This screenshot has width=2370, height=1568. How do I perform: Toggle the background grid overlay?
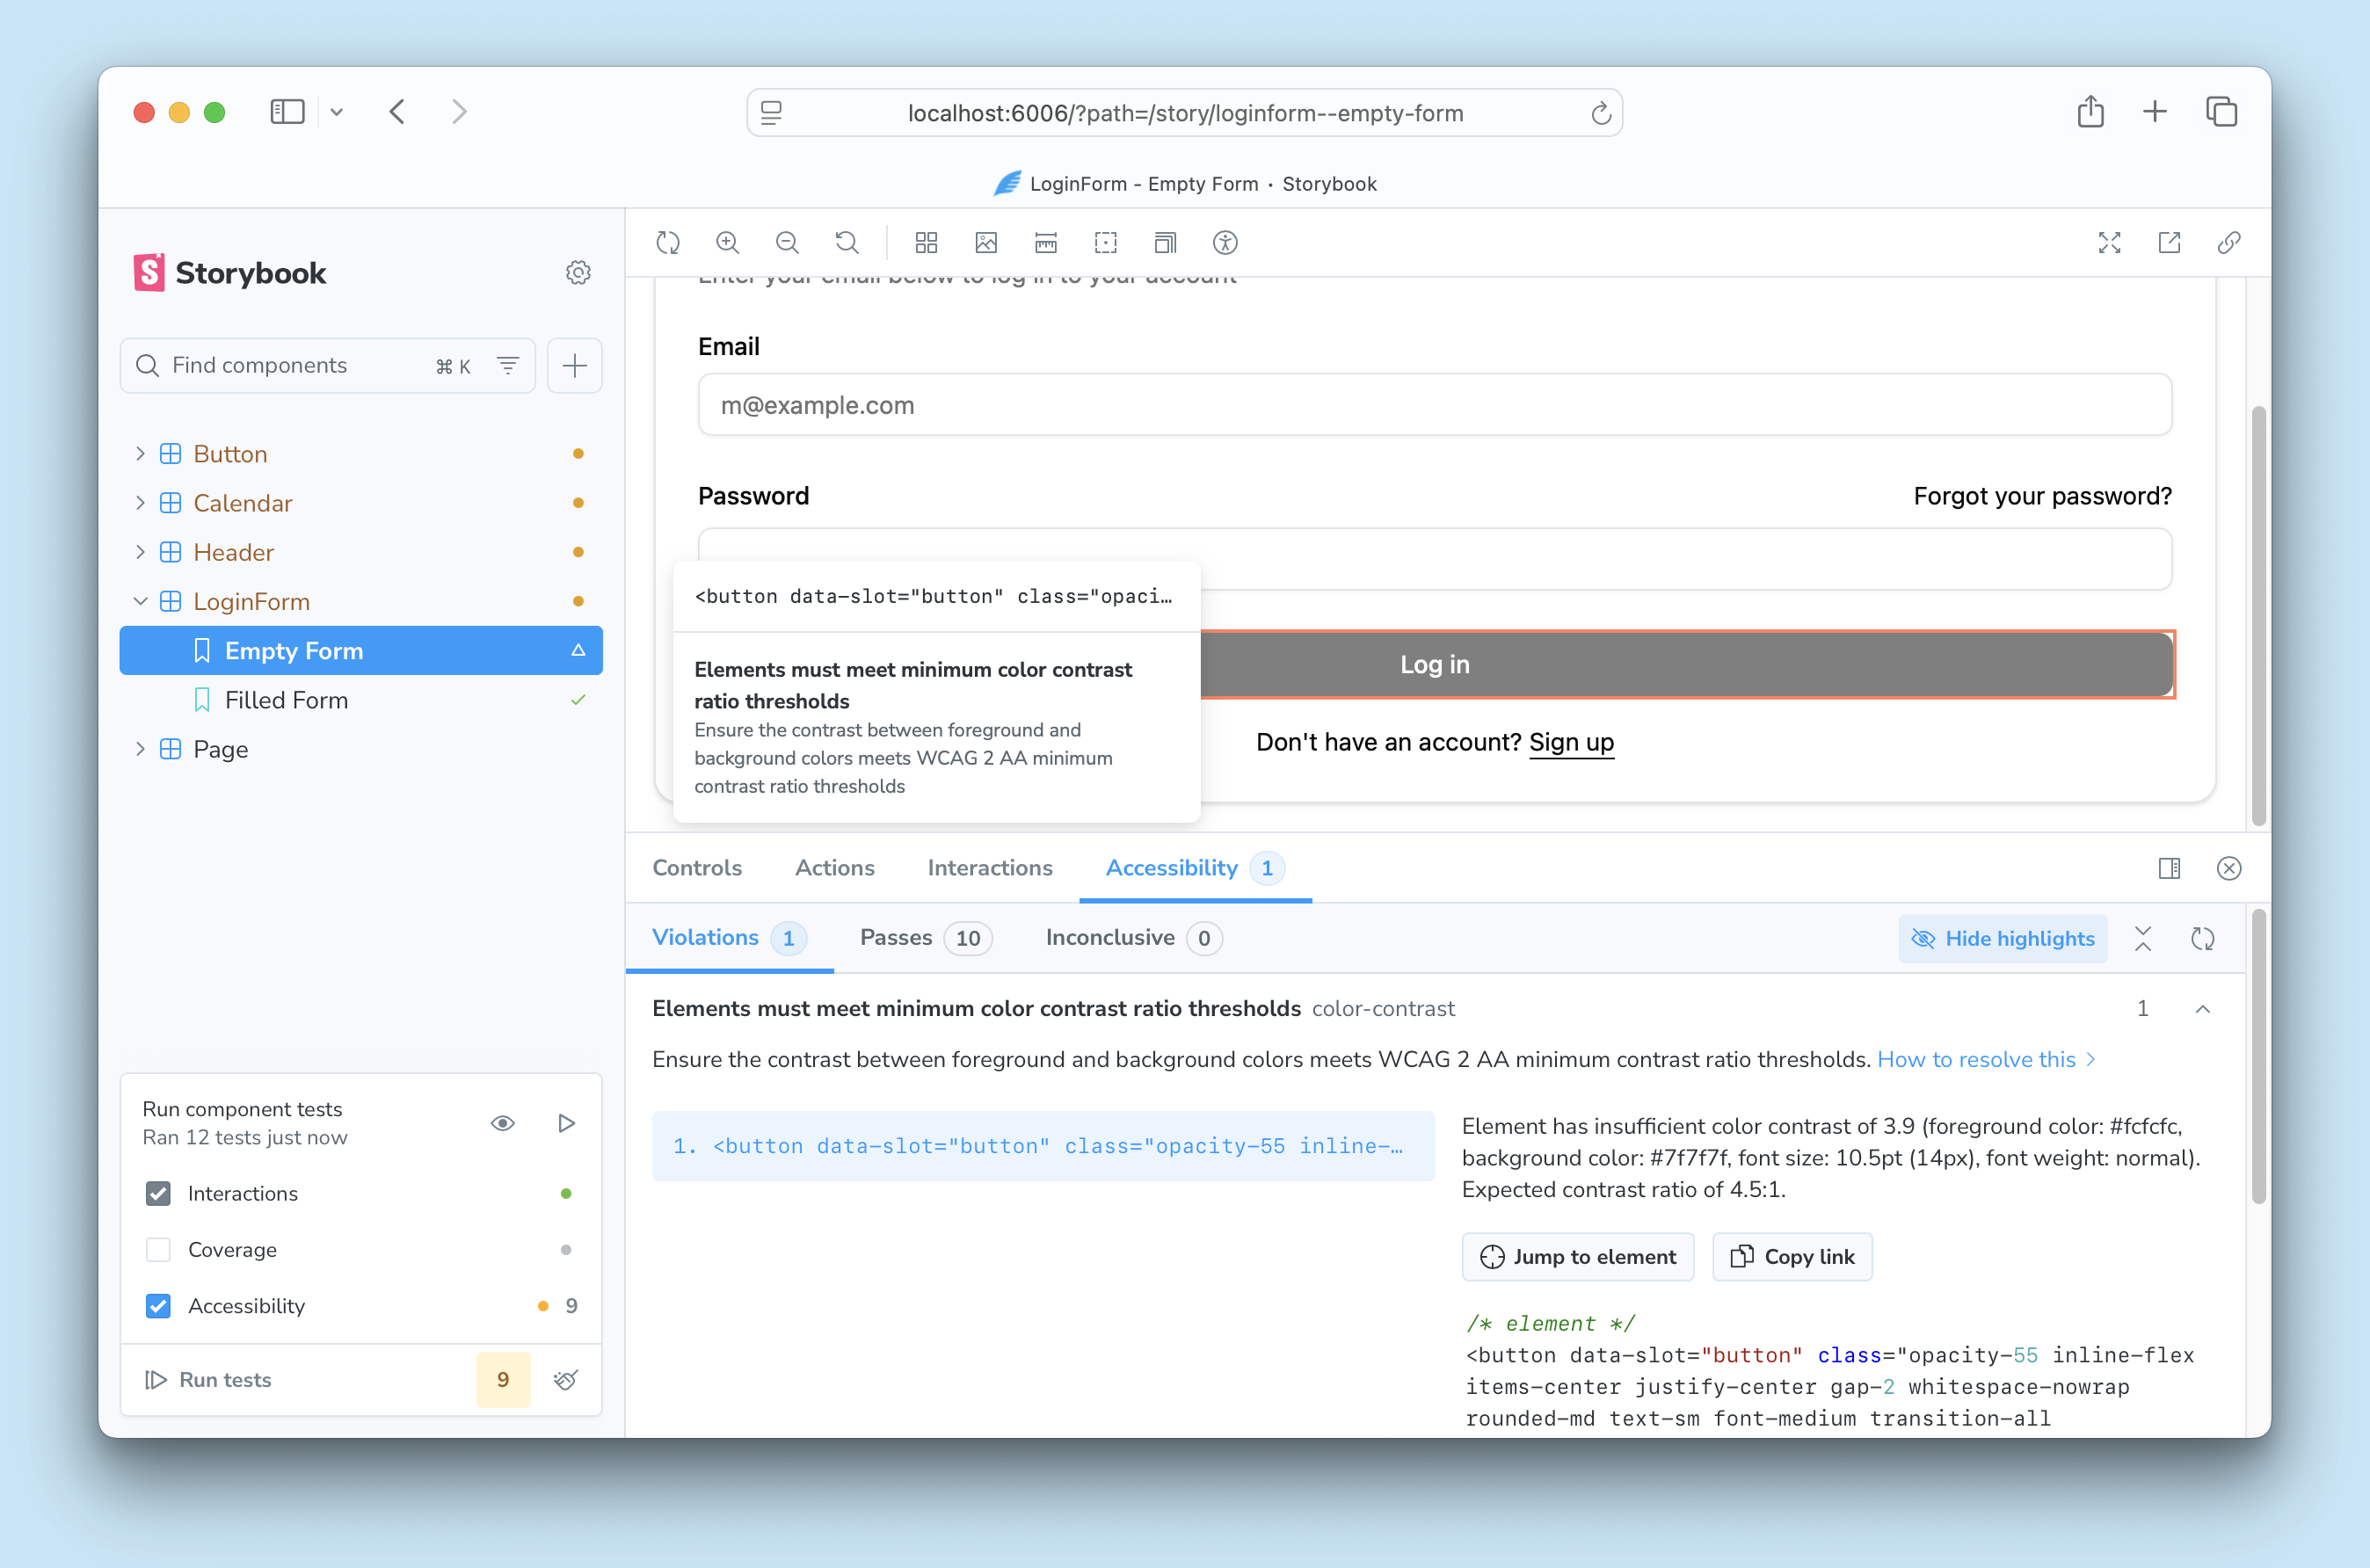926,243
